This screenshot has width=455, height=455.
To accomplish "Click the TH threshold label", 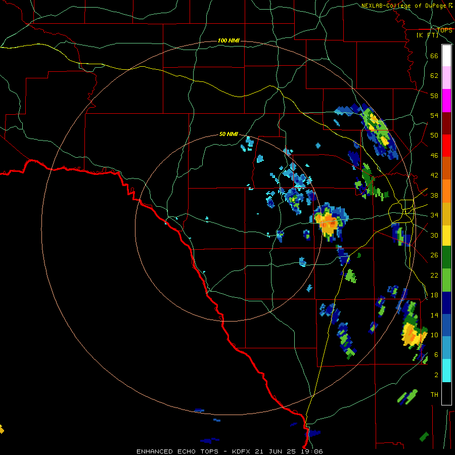I will tap(434, 395).
